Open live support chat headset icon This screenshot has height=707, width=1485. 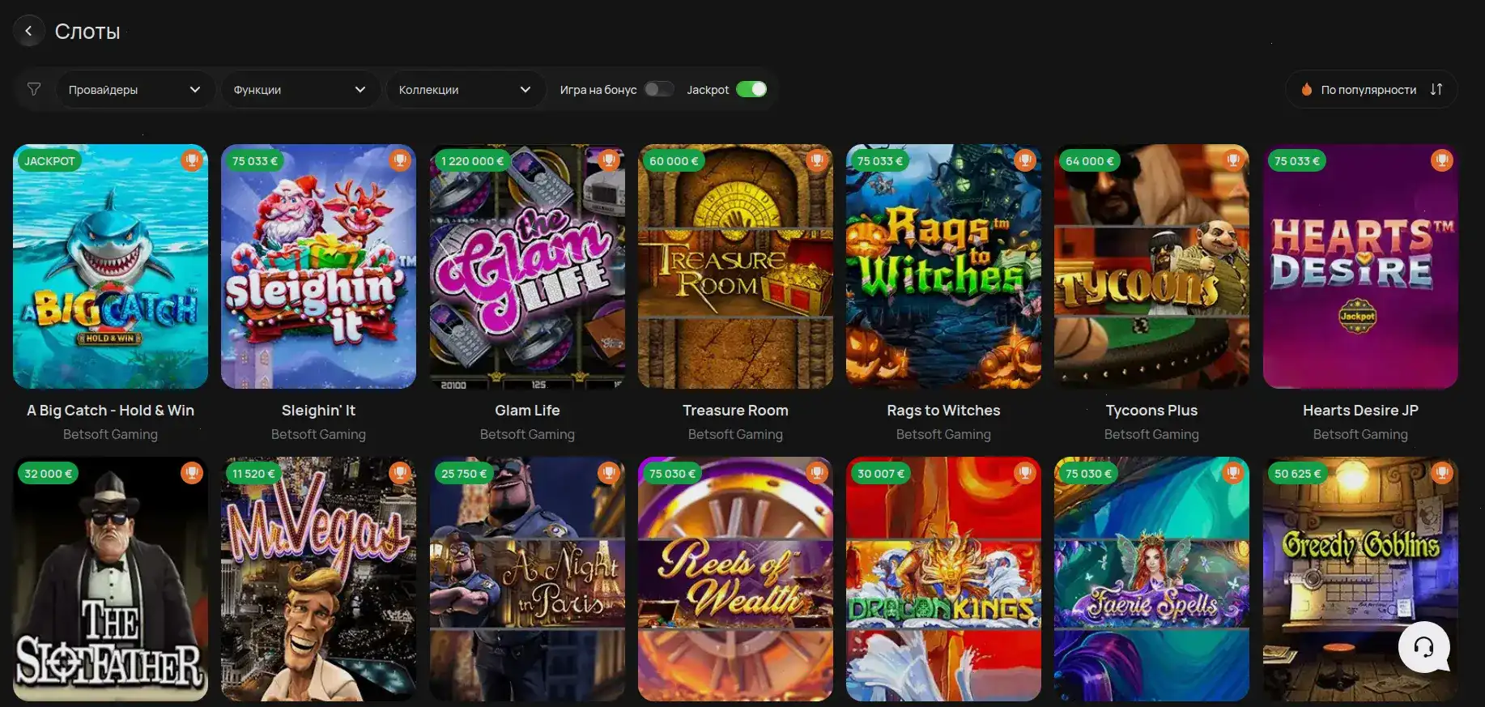click(x=1423, y=646)
